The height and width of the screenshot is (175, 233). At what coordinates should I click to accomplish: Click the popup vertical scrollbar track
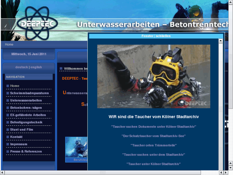(221, 107)
